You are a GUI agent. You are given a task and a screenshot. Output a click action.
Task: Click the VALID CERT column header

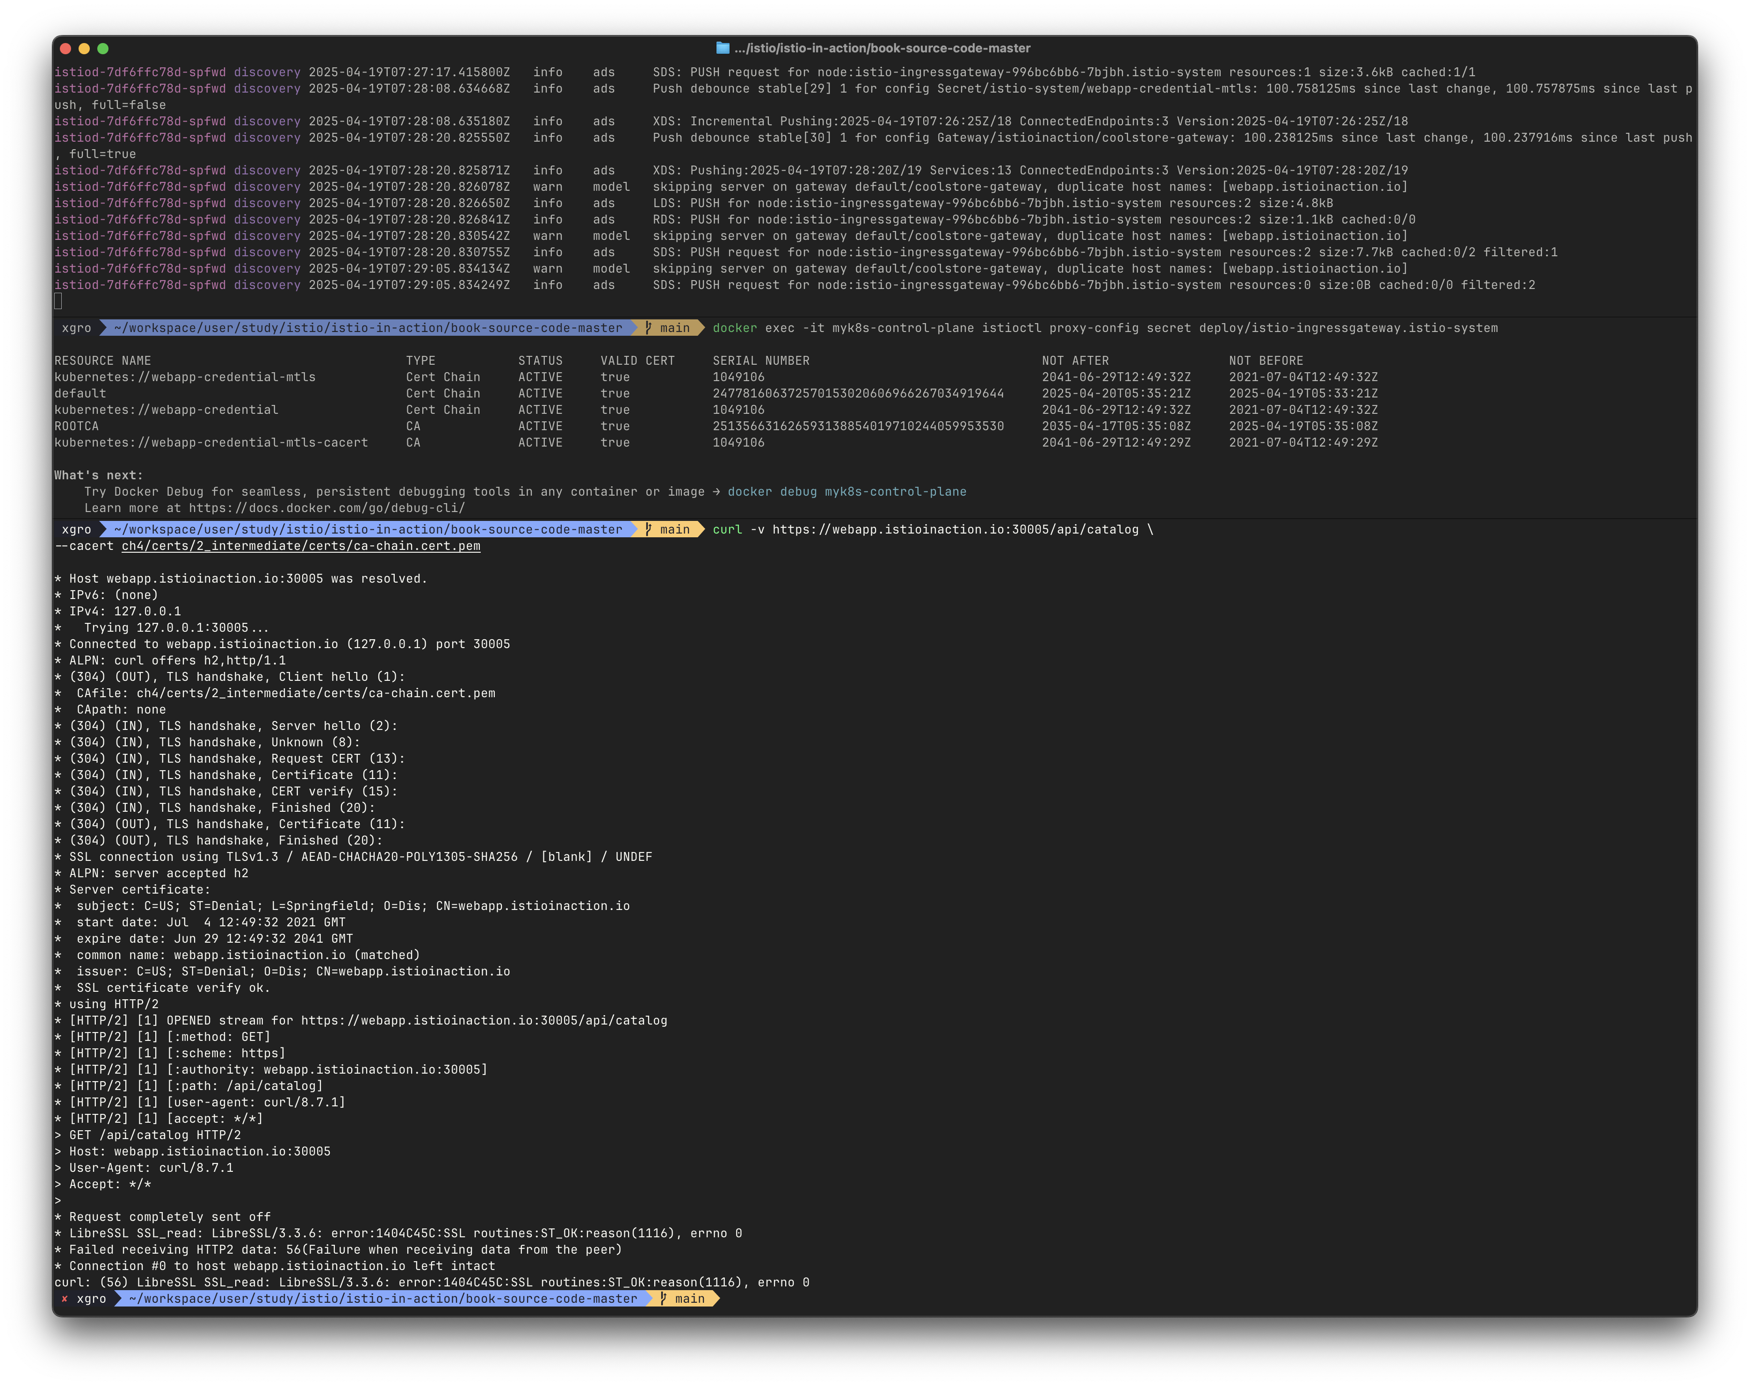coord(637,361)
